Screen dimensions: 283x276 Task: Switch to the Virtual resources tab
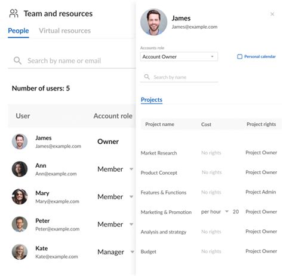click(64, 31)
